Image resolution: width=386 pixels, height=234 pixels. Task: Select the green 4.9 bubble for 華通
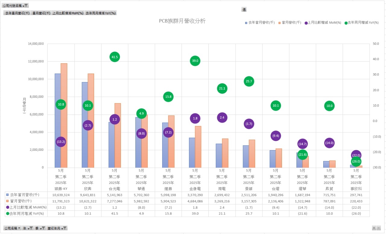tap(141, 114)
